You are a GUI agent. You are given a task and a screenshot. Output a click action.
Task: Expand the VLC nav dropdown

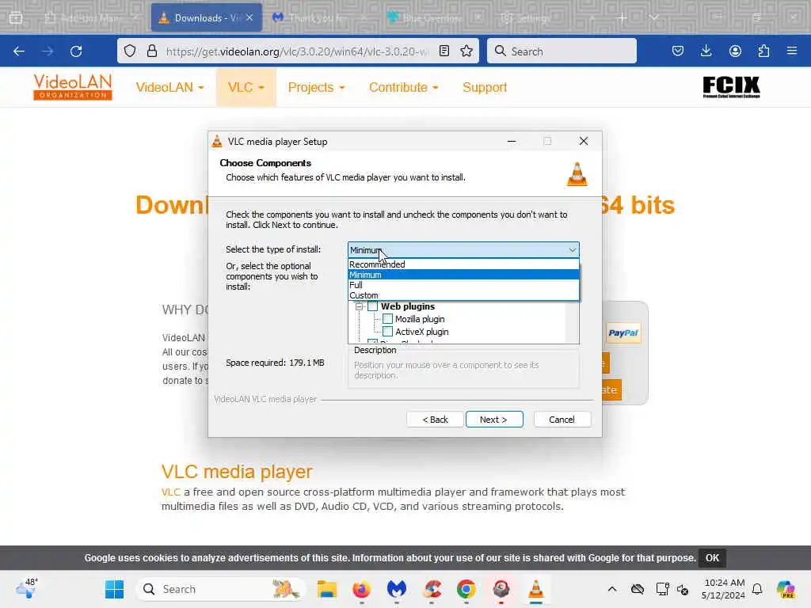click(x=246, y=87)
